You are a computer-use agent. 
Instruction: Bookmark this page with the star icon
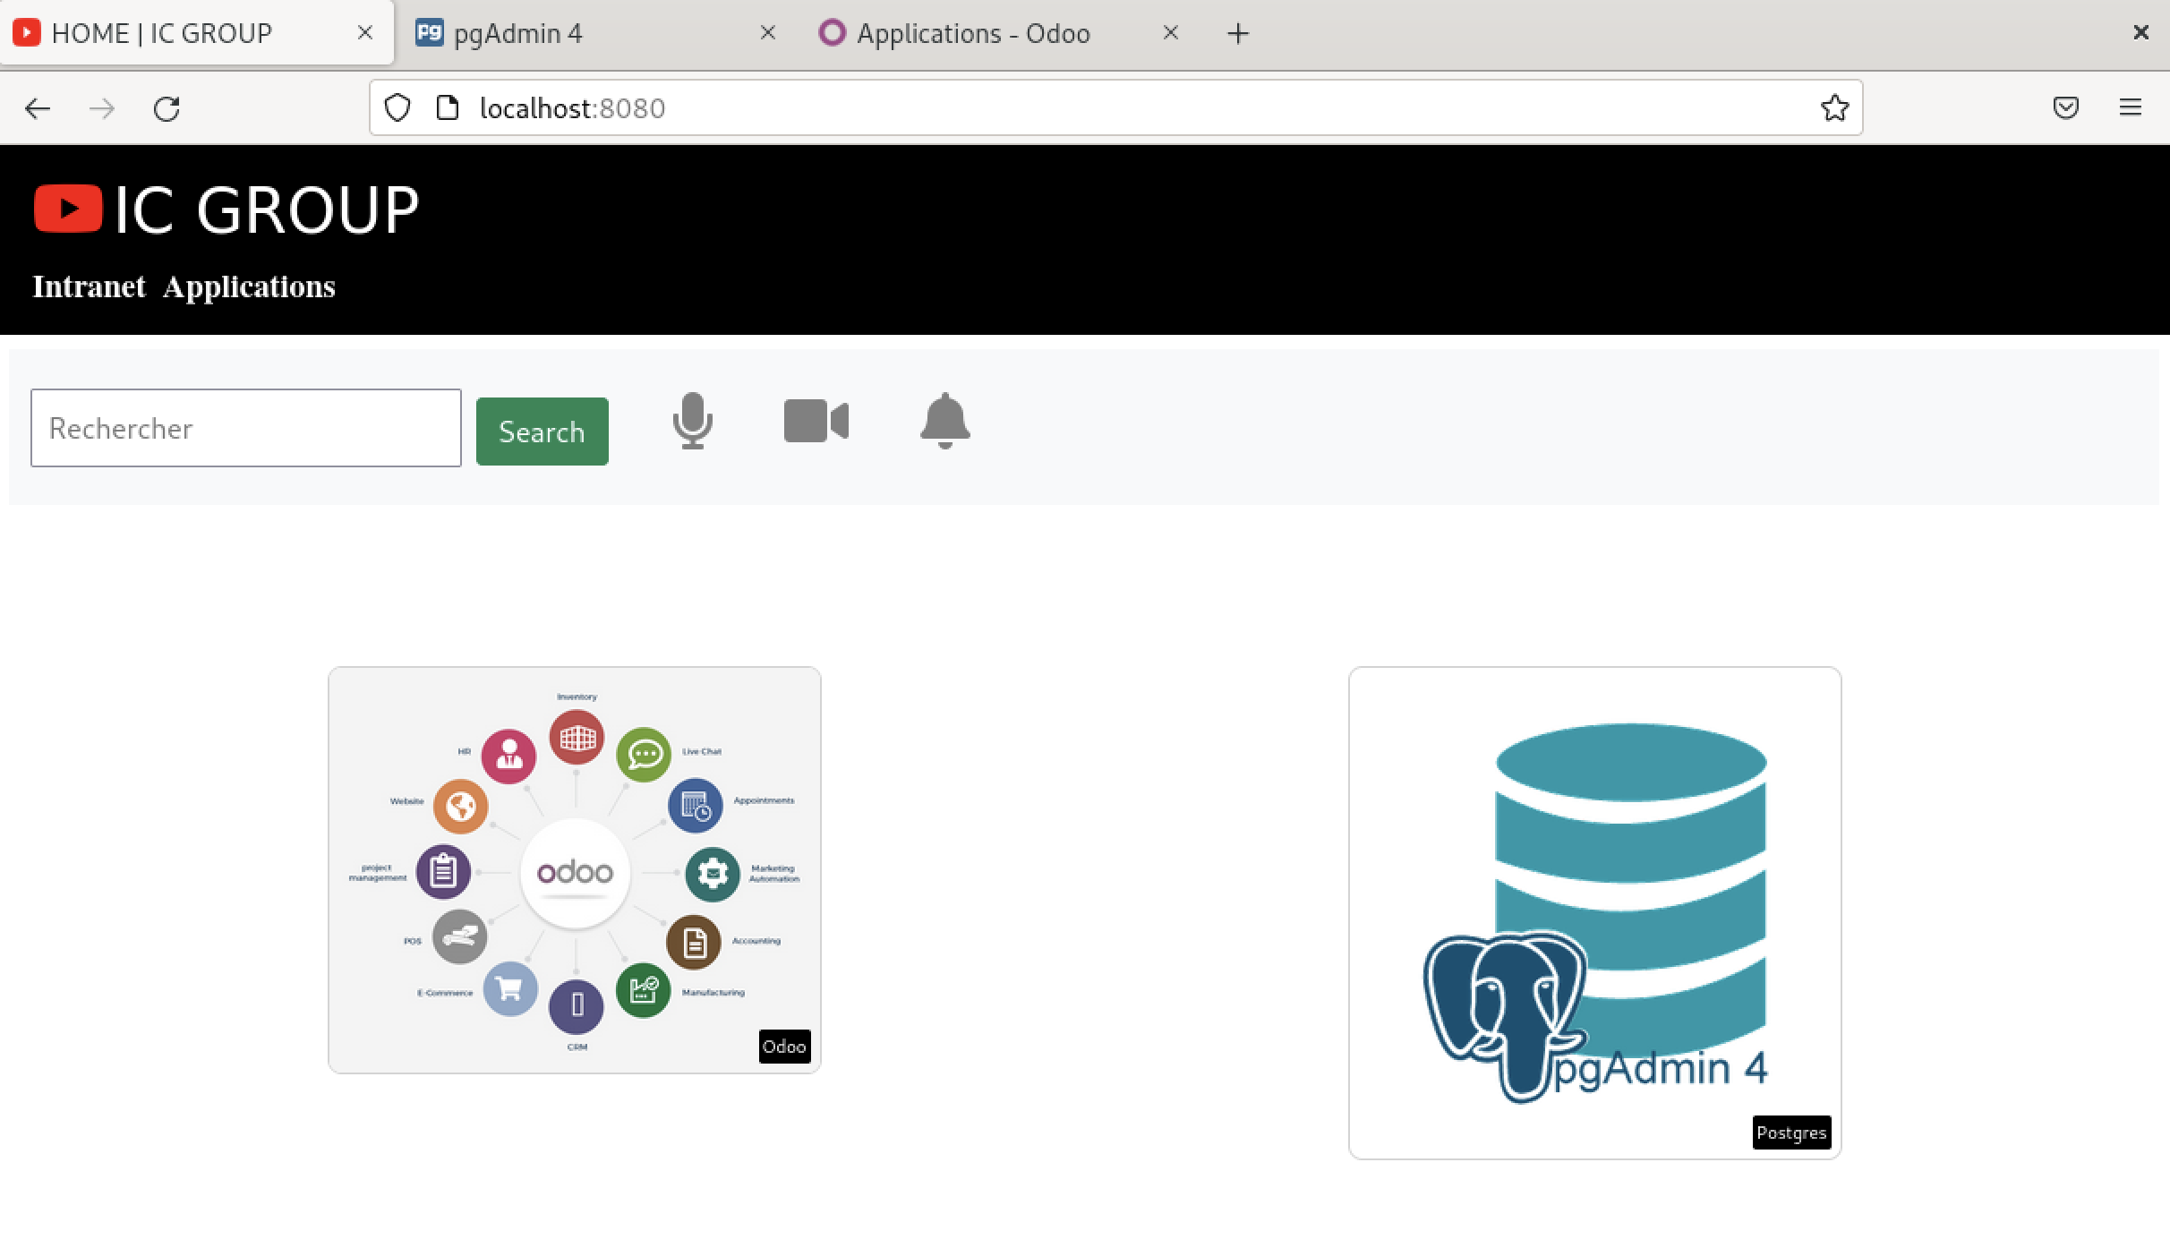pyautogui.click(x=1834, y=107)
